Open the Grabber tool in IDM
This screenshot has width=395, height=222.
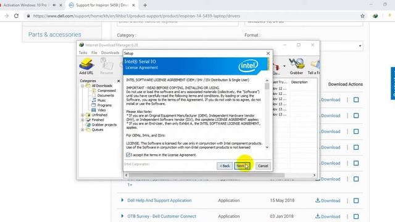(x=296, y=66)
